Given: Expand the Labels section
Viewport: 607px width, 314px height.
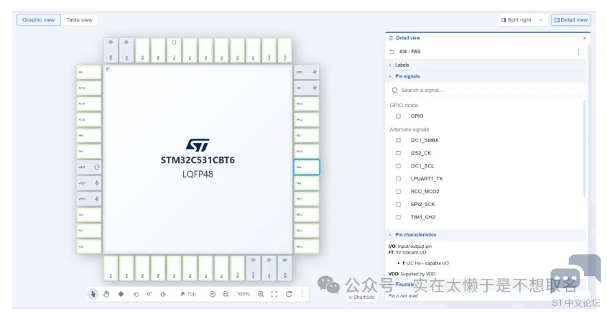Looking at the screenshot, I should [402, 65].
